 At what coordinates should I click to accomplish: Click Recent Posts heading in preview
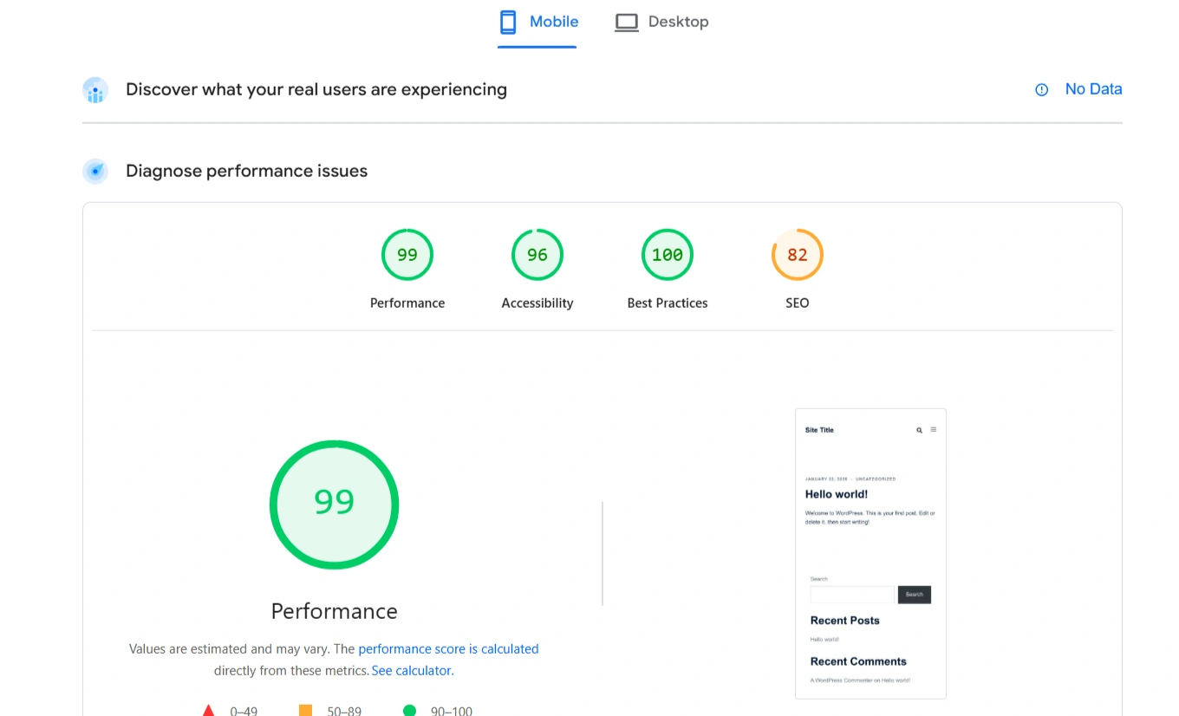(x=845, y=621)
